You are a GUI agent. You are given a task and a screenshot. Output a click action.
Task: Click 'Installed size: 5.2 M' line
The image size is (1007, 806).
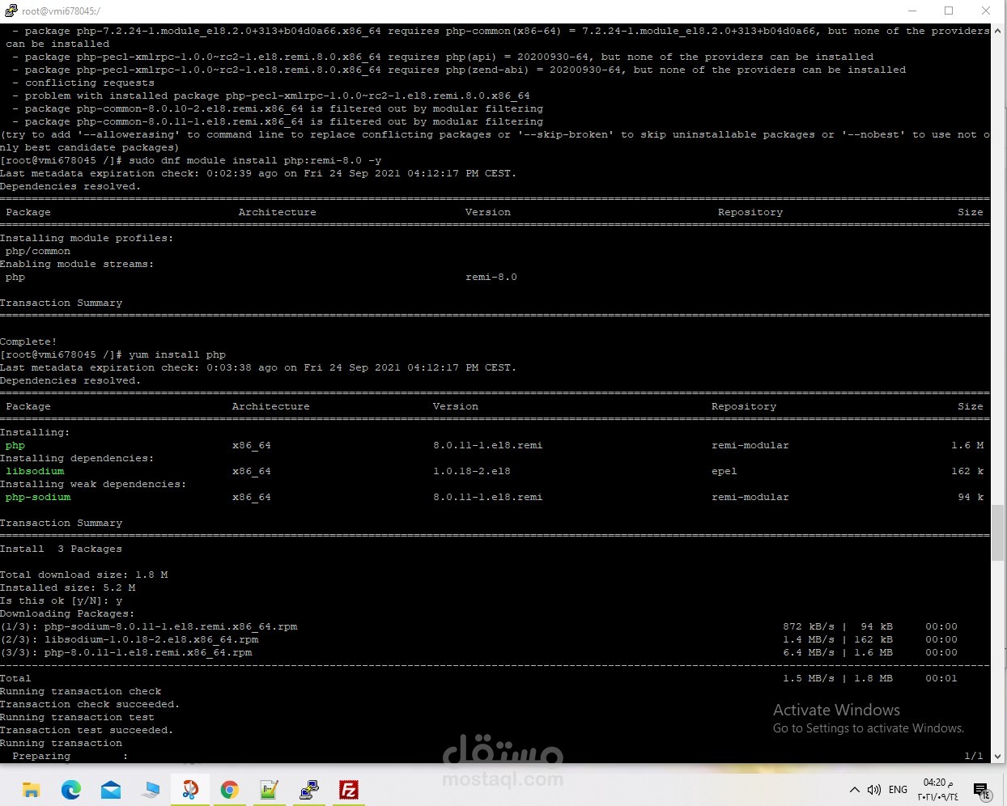tap(68, 588)
